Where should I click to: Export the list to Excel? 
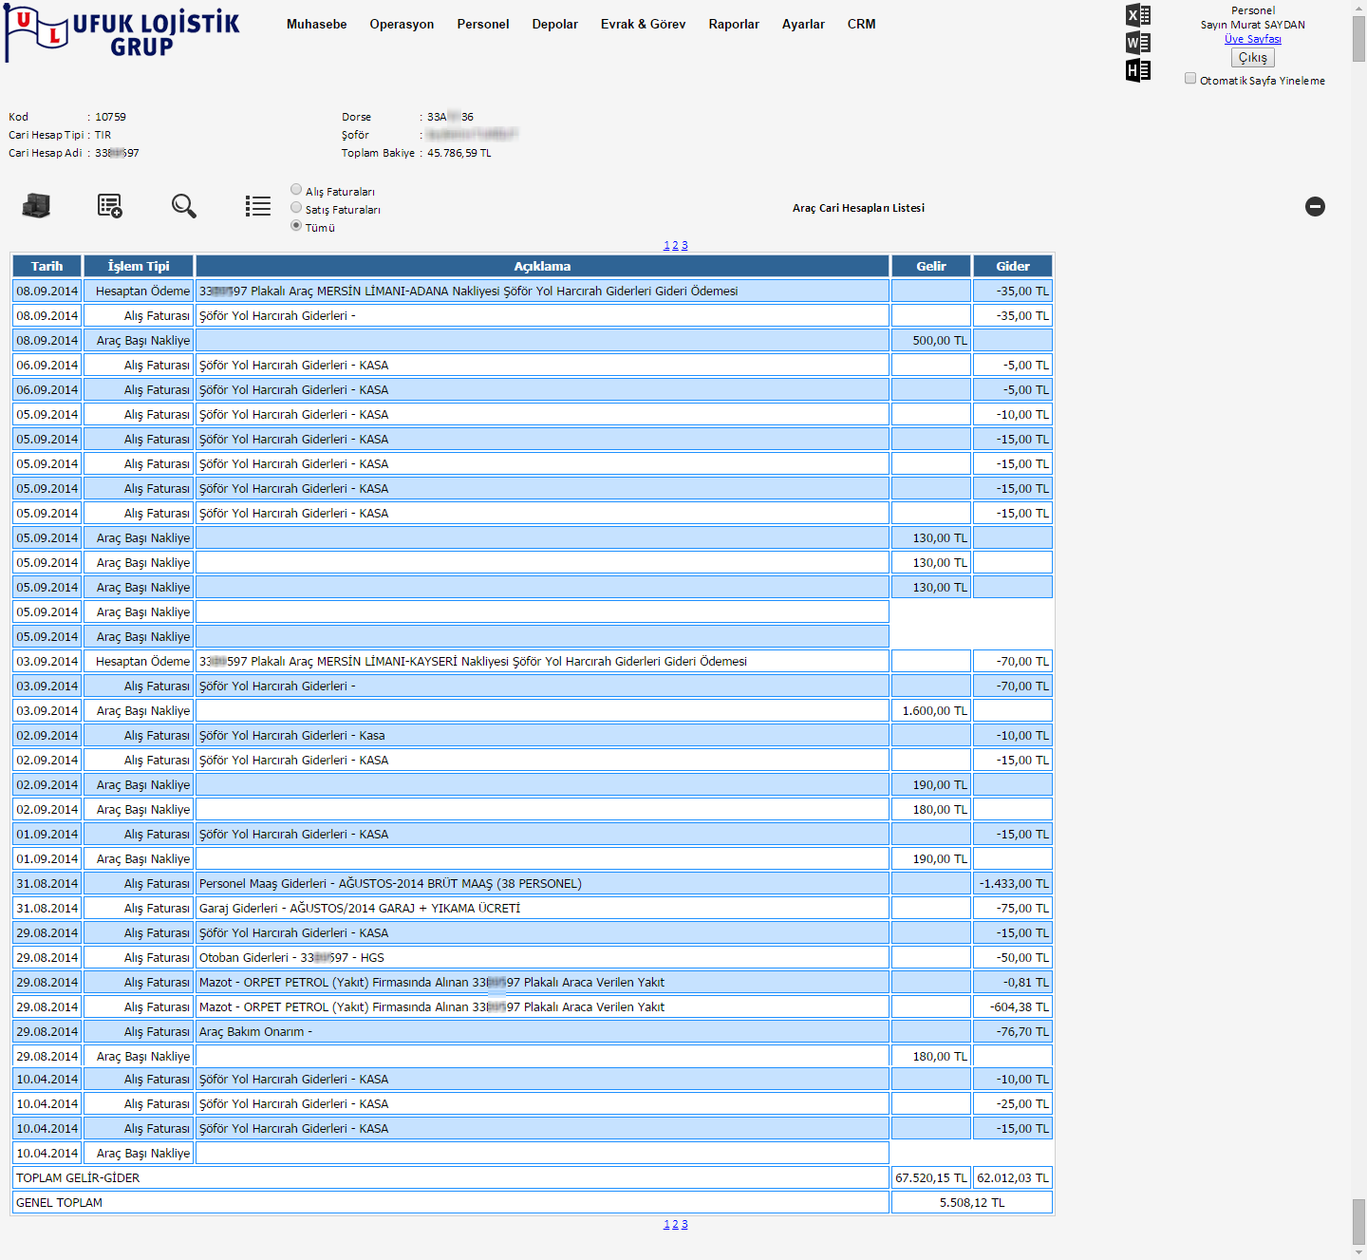[x=1138, y=15]
